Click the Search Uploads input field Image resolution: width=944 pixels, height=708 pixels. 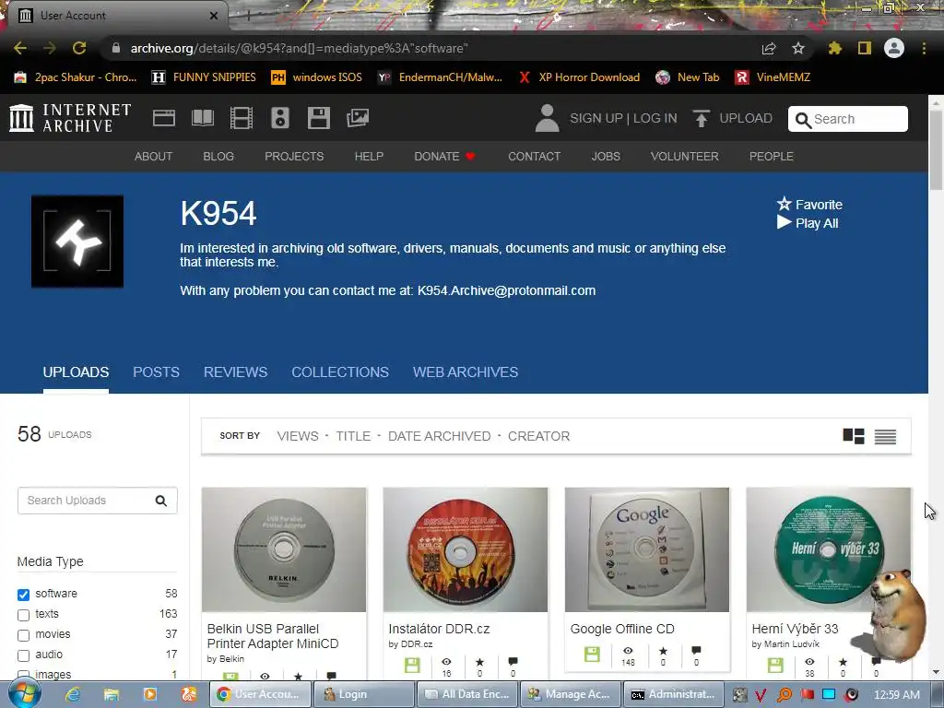(98, 501)
